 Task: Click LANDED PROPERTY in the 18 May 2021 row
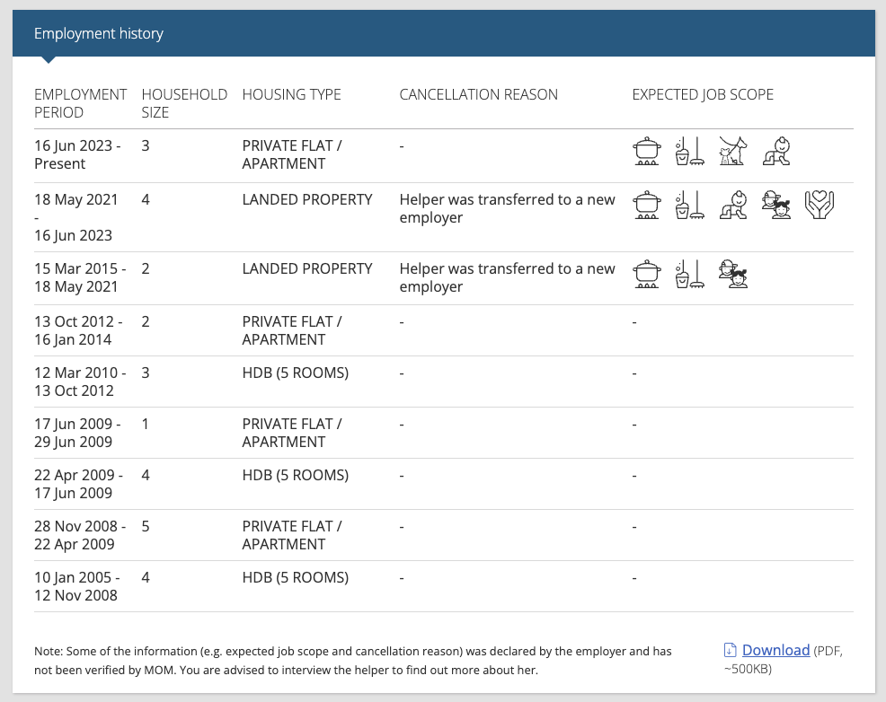(306, 199)
